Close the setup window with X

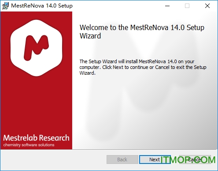pyautogui.click(x=207, y=6)
